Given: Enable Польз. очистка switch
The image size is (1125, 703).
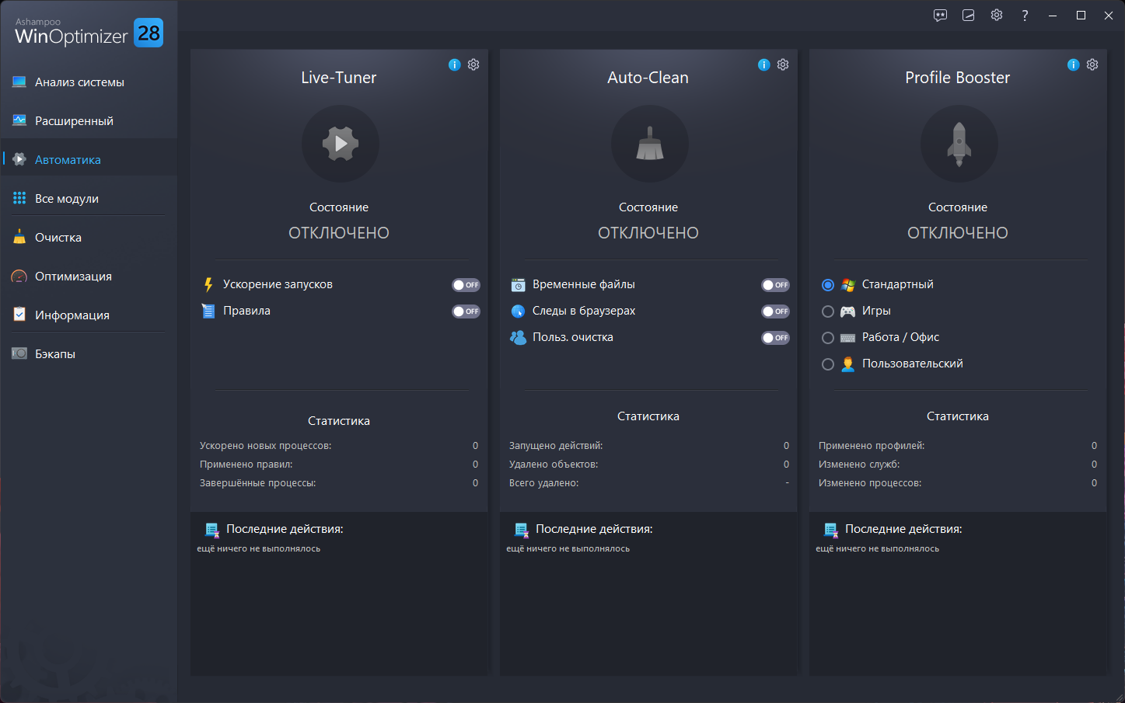Looking at the screenshot, I should [x=776, y=338].
